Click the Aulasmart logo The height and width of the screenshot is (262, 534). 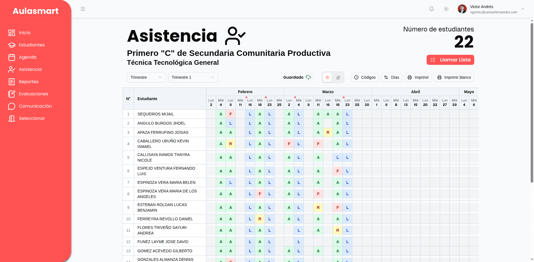[36, 11]
